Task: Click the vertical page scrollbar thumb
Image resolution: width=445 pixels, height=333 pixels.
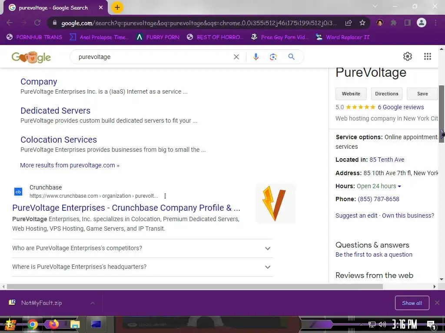Action: pyautogui.click(x=442, y=114)
